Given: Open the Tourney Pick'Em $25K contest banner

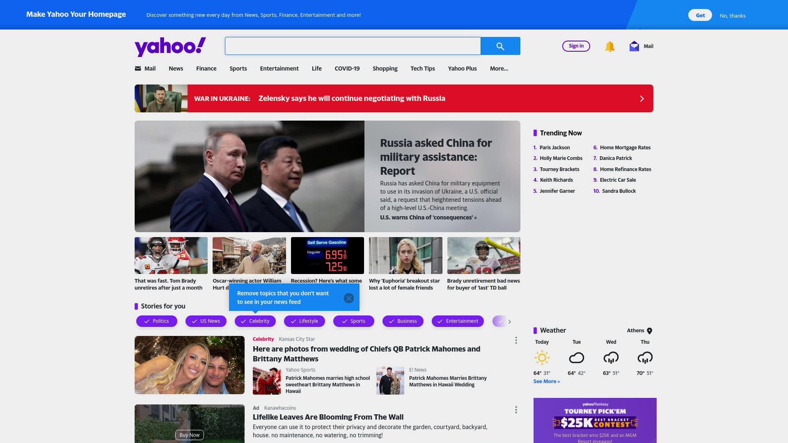Looking at the screenshot, I should click(x=595, y=420).
